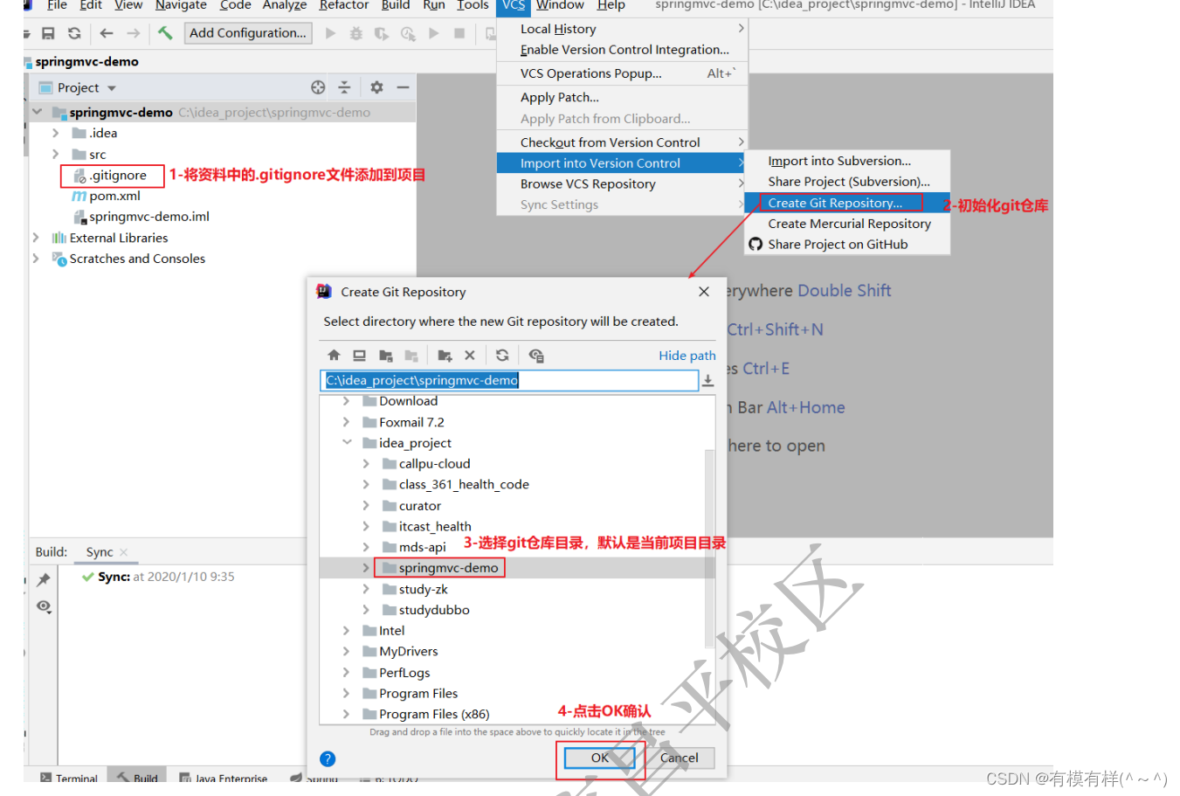The width and height of the screenshot is (1180, 796).
Task: Go to Home directory icon in dialog
Action: point(334,356)
